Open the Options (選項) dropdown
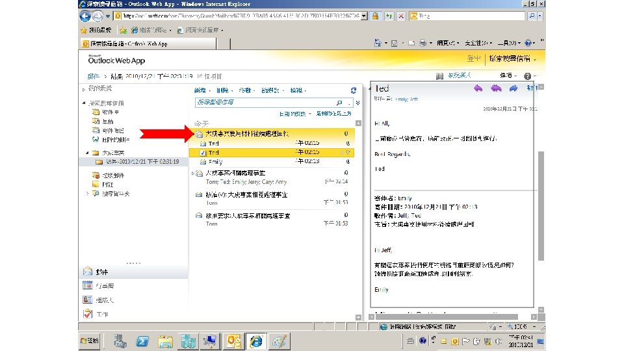Screen dimensions: 624x351 tap(508, 75)
